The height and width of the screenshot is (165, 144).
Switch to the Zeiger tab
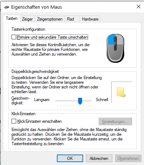[x=27, y=19]
